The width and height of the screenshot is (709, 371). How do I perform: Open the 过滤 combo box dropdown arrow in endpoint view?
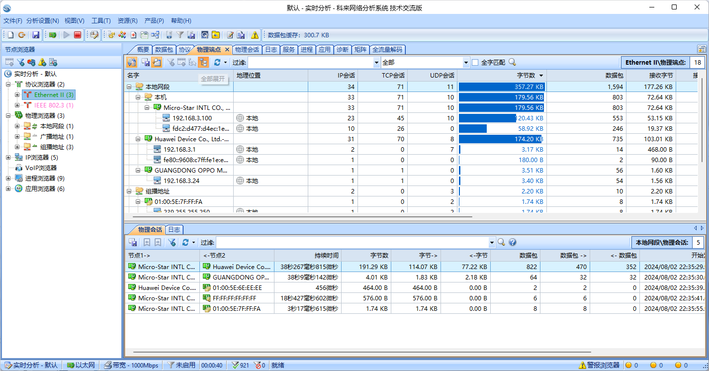point(376,62)
